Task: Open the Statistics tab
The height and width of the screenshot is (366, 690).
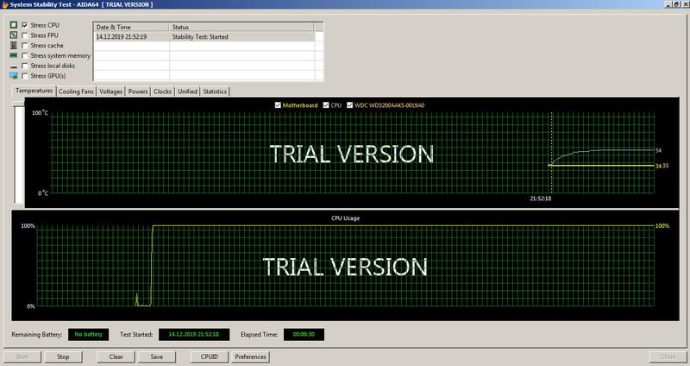Action: tap(215, 91)
